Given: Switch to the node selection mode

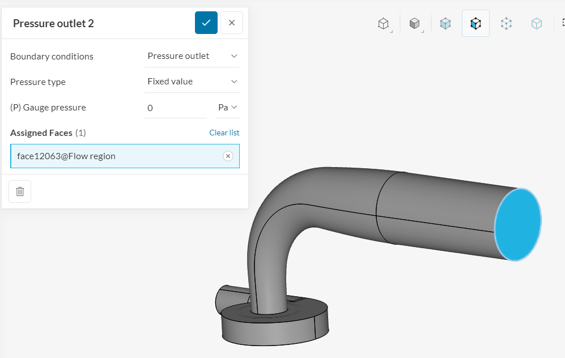Looking at the screenshot, I should pyautogui.click(x=506, y=23).
